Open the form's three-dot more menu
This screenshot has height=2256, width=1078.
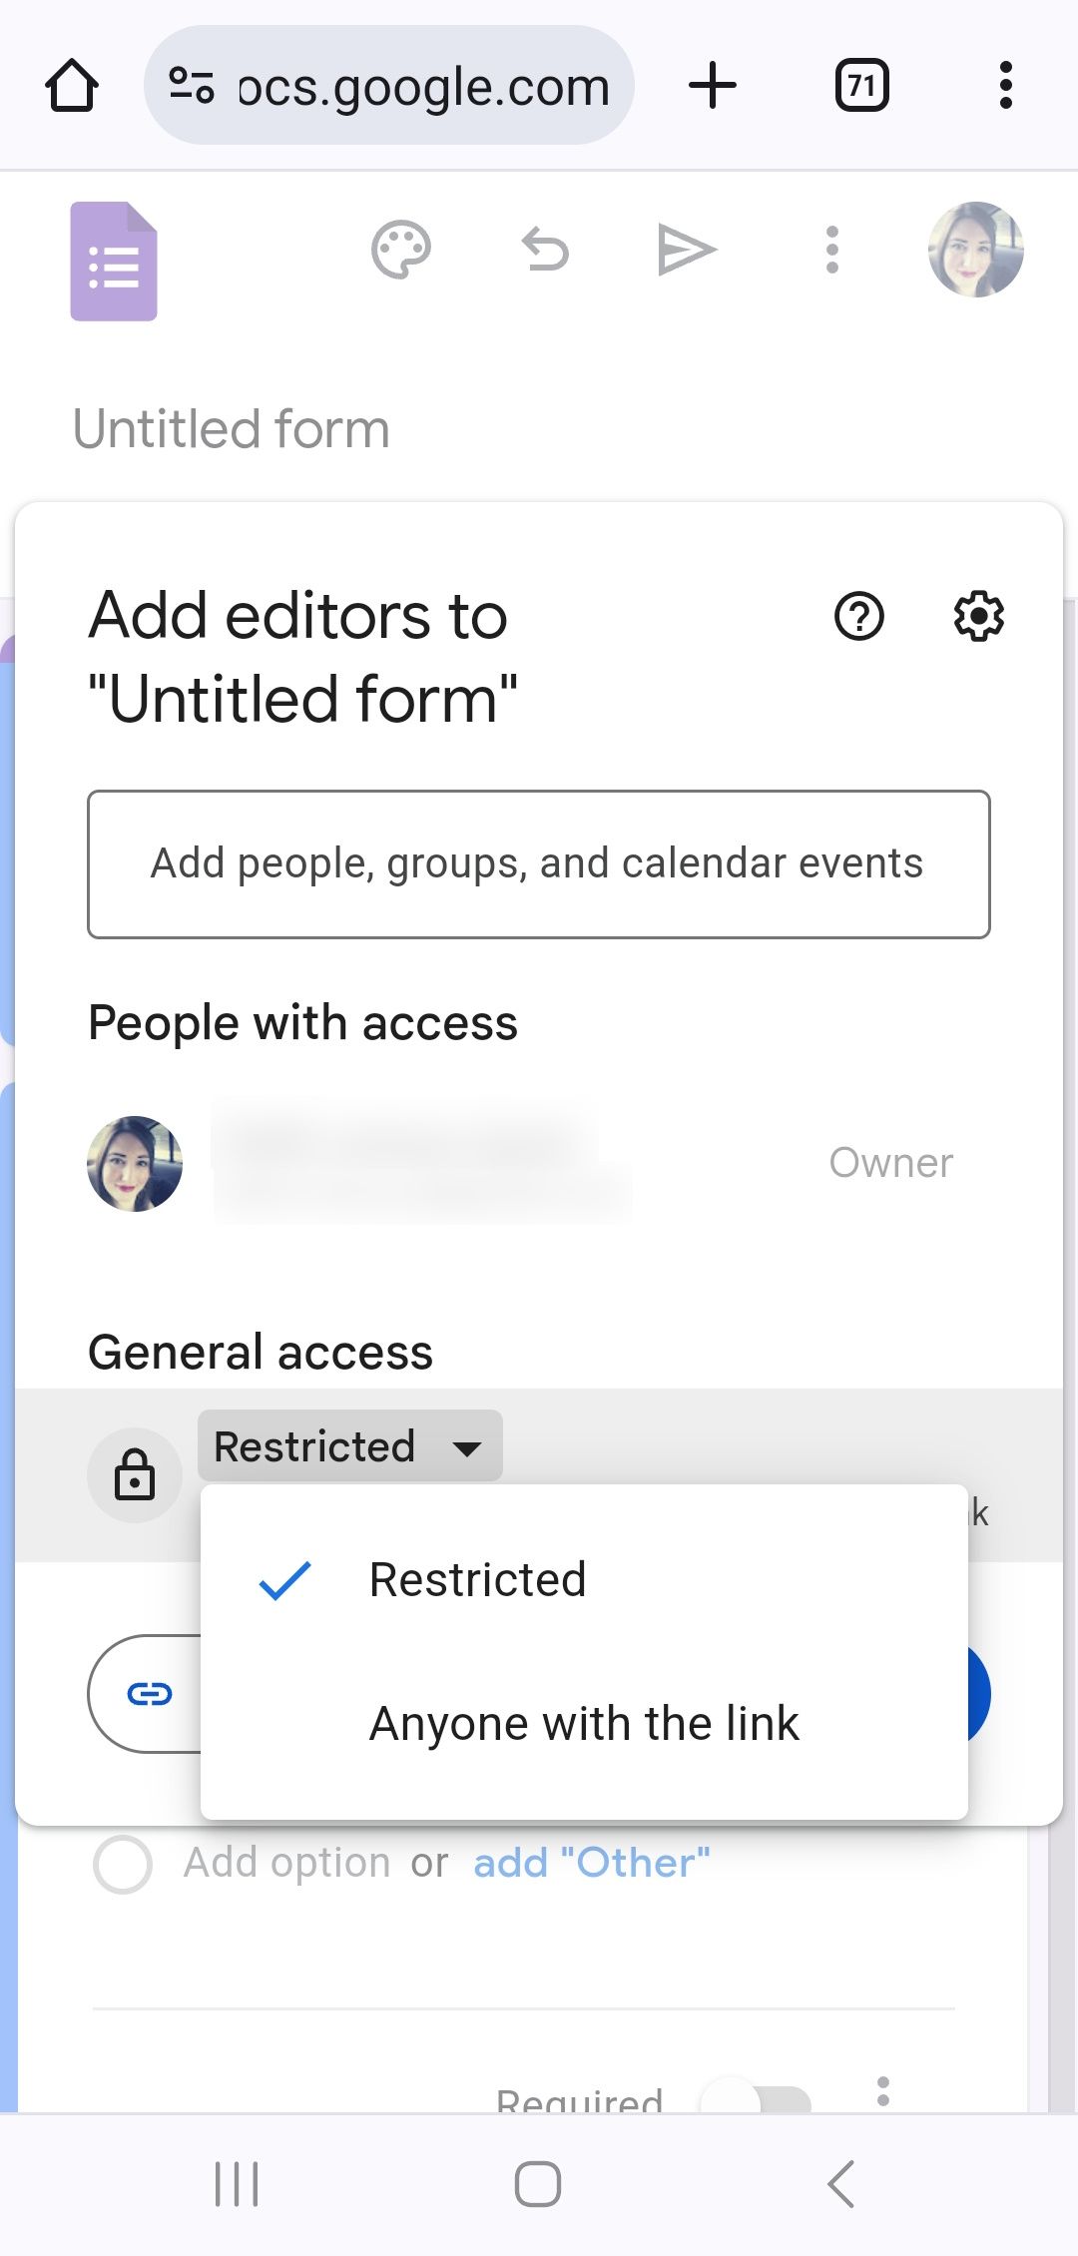[x=831, y=250]
